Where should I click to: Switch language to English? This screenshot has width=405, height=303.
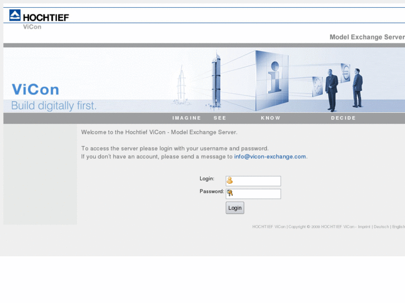click(398, 227)
